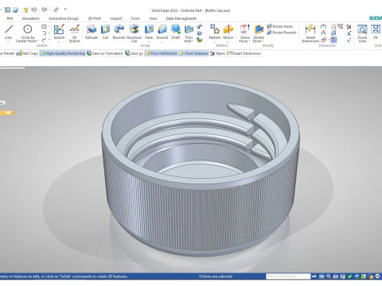Use the Mirror command
This screenshot has width=382, height=286.
pyautogui.click(x=228, y=32)
